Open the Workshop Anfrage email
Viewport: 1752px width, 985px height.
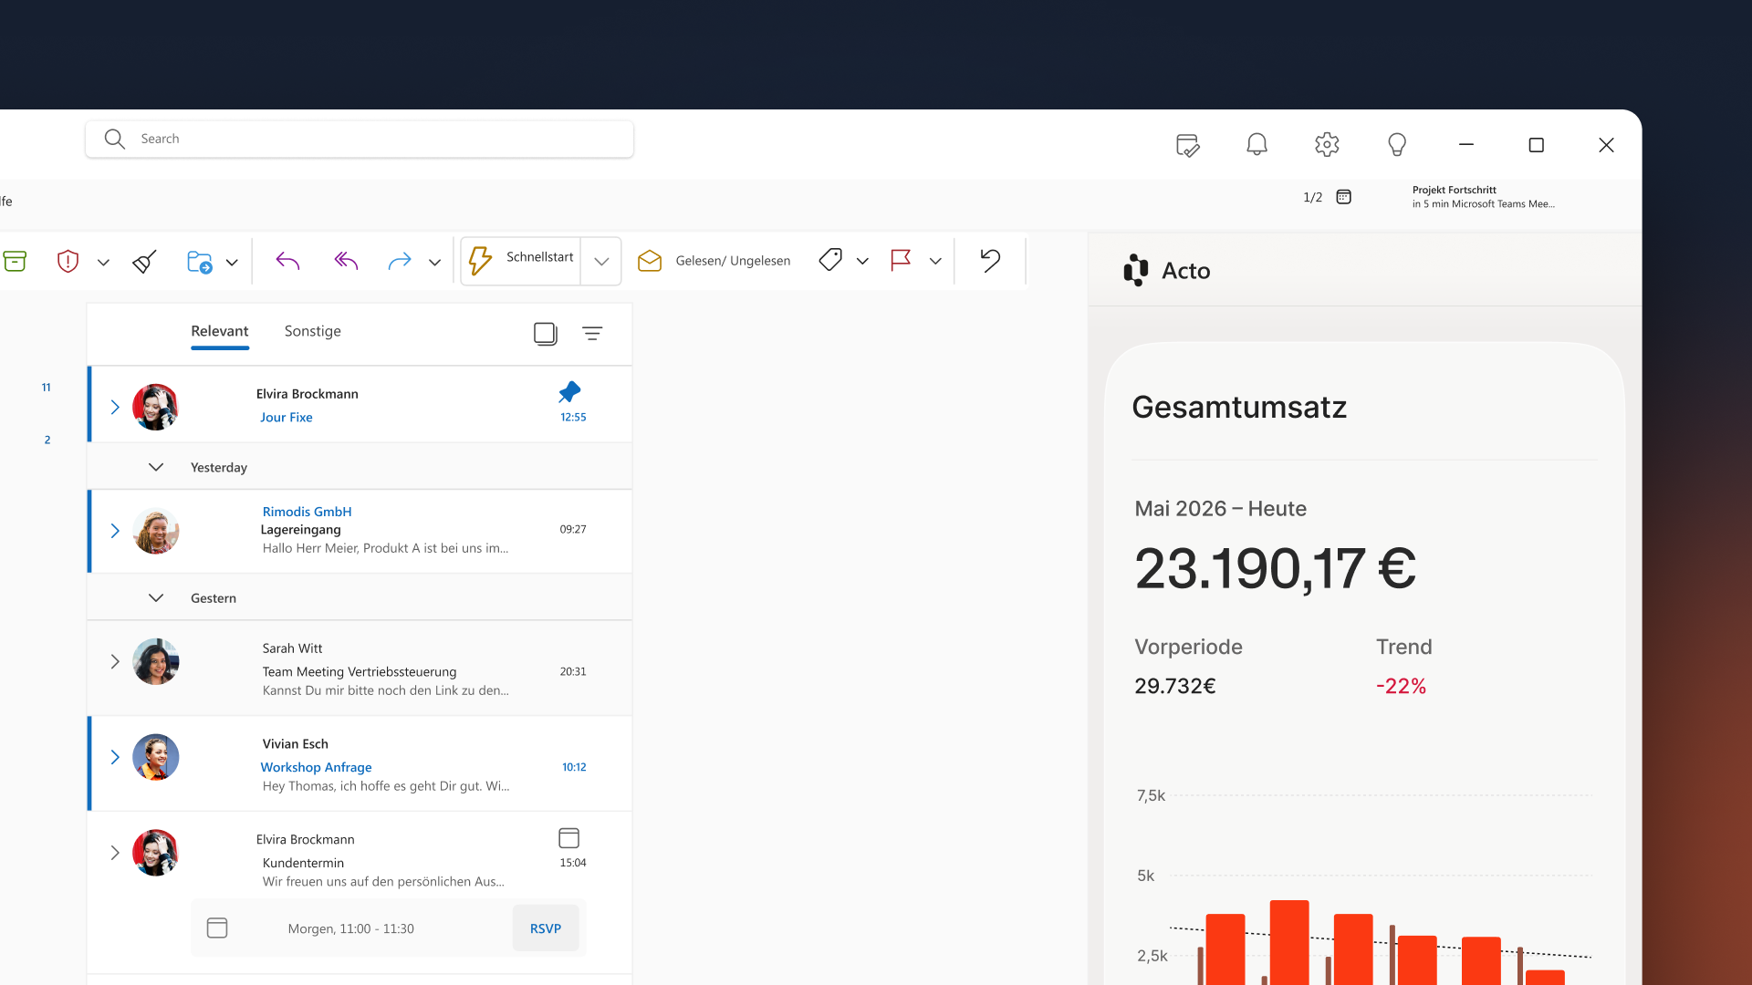coord(360,764)
